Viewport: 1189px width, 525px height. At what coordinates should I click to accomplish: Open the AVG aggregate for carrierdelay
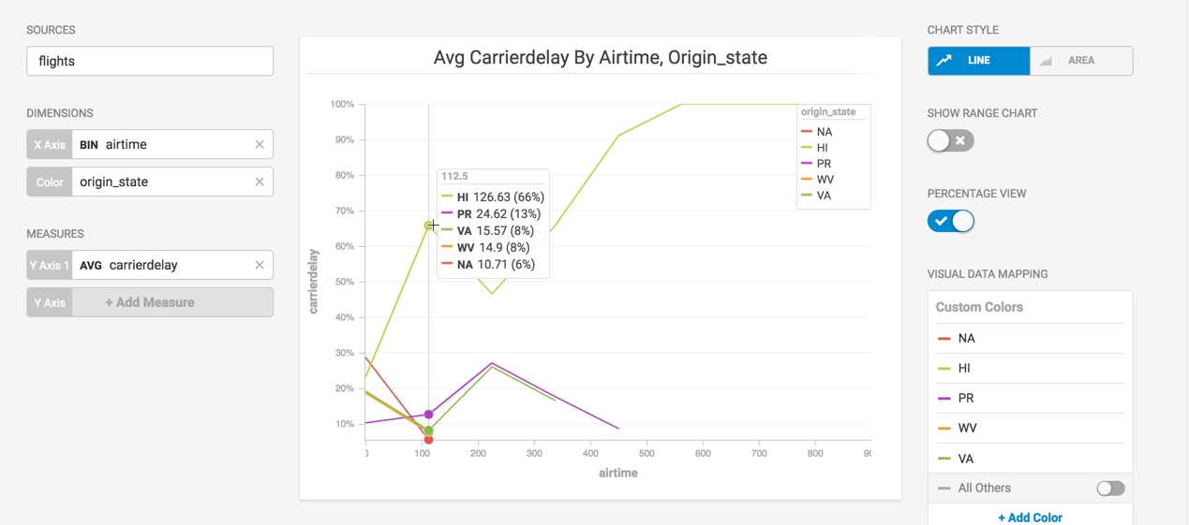[x=91, y=265]
